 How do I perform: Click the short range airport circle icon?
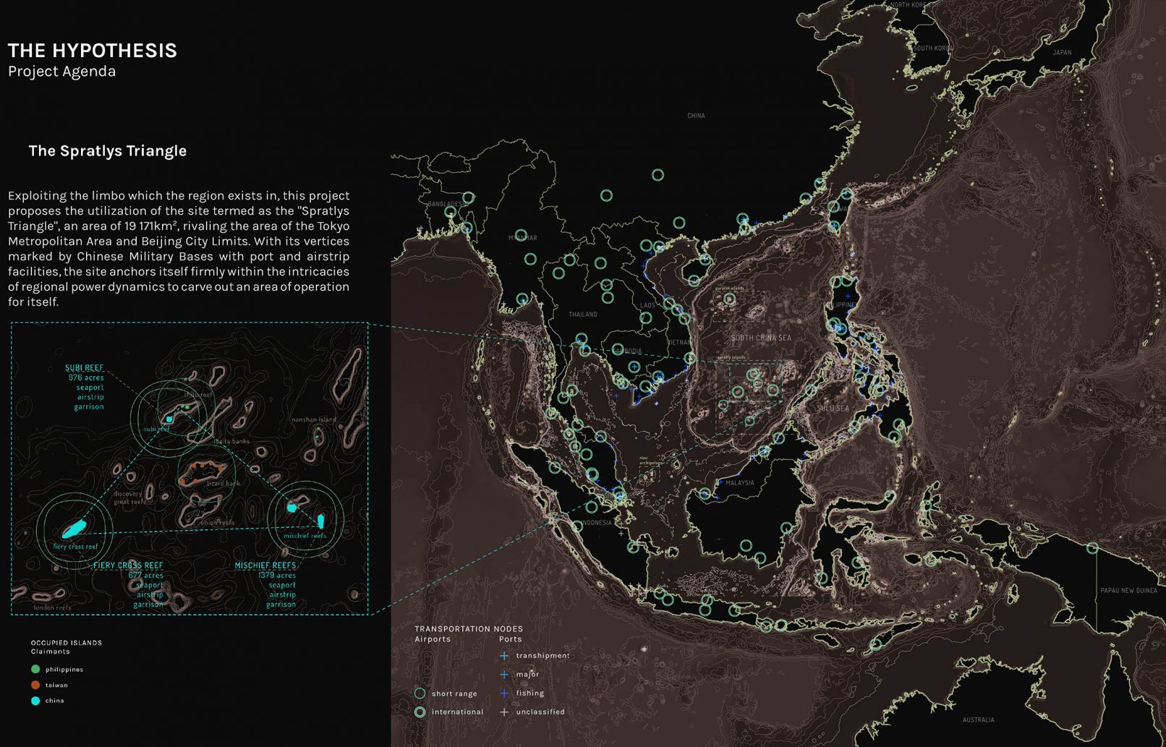[x=420, y=693]
